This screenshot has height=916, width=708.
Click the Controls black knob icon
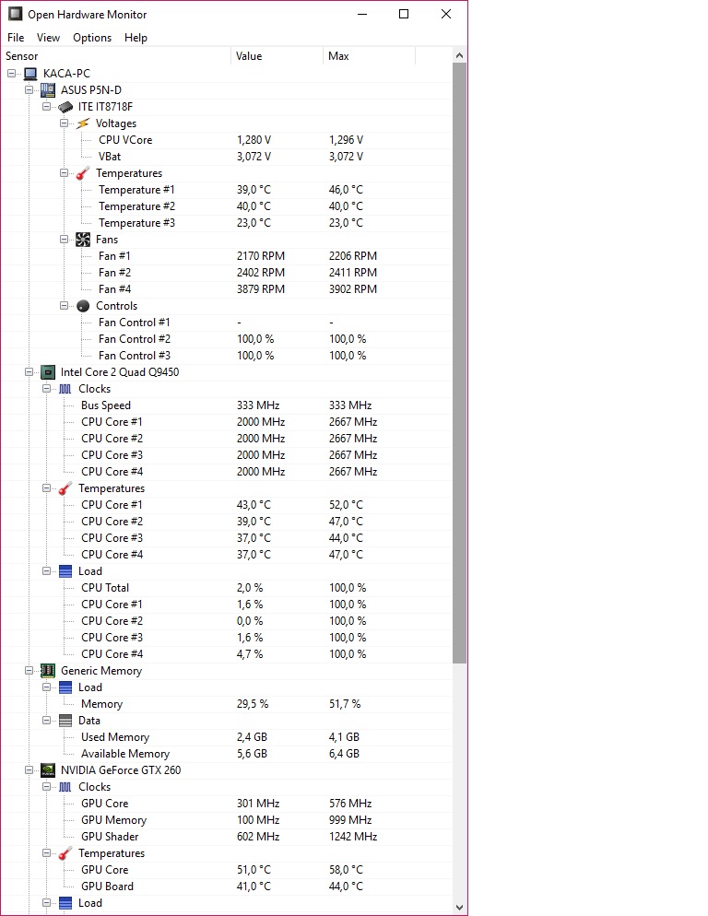click(x=83, y=306)
